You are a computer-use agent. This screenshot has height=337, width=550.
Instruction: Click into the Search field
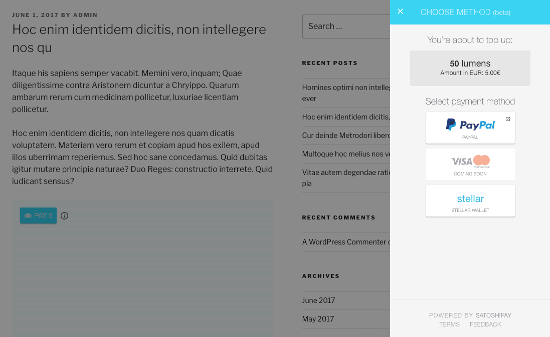[x=346, y=26]
